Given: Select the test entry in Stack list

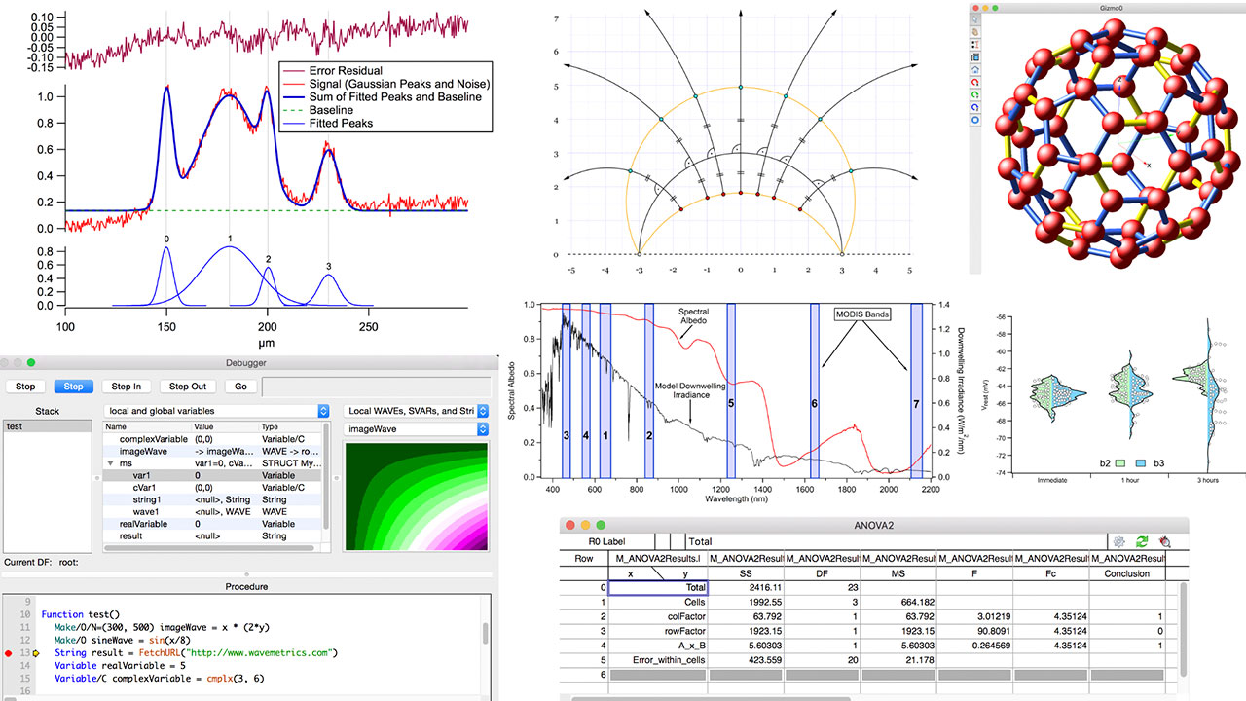Looking at the screenshot, I should tap(15, 426).
